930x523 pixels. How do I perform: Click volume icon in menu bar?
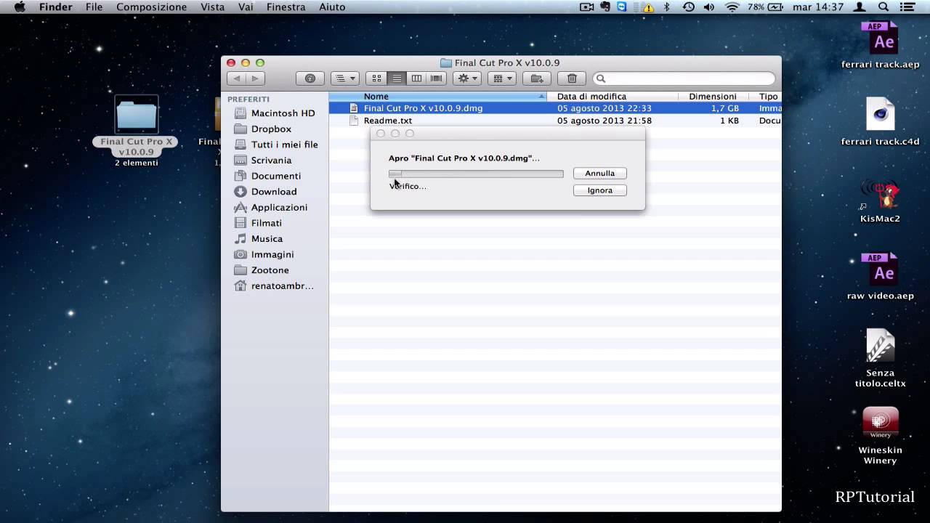pos(709,7)
